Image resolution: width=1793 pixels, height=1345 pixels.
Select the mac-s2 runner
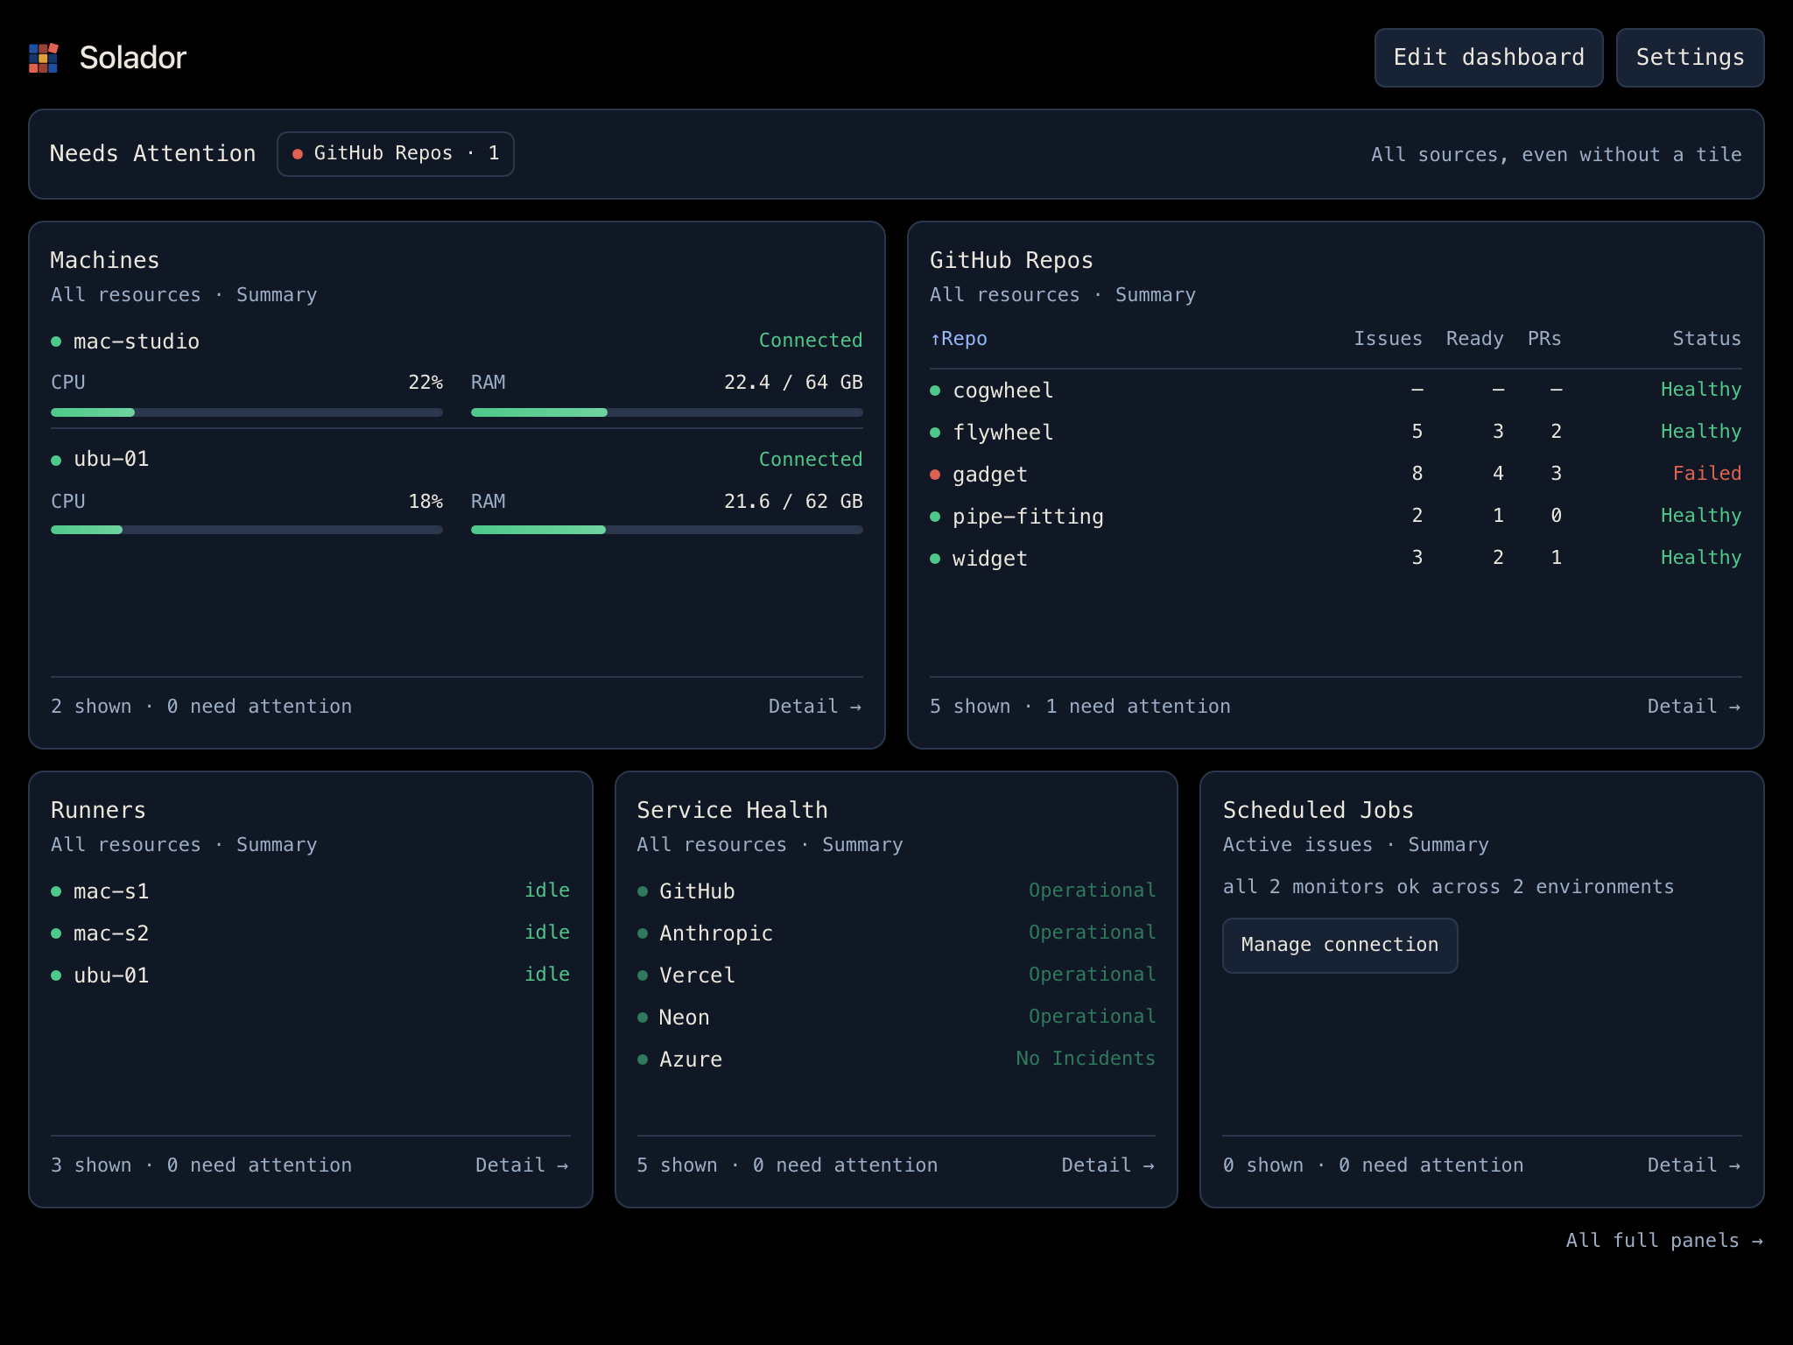click(x=311, y=933)
